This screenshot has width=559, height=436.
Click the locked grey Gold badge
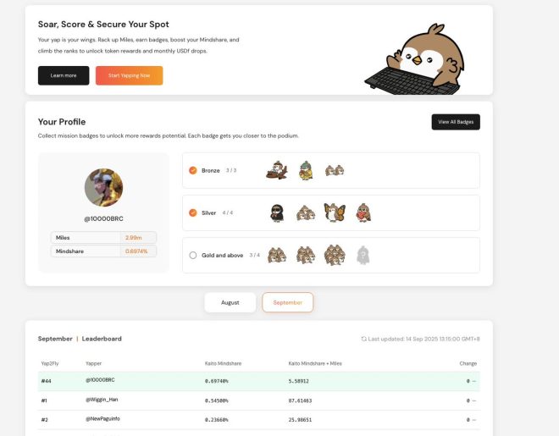click(363, 255)
